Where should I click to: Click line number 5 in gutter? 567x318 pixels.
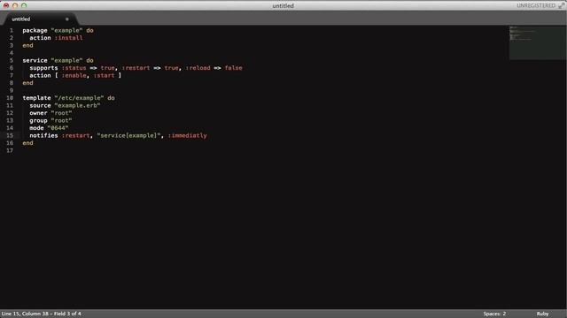[x=12, y=60]
